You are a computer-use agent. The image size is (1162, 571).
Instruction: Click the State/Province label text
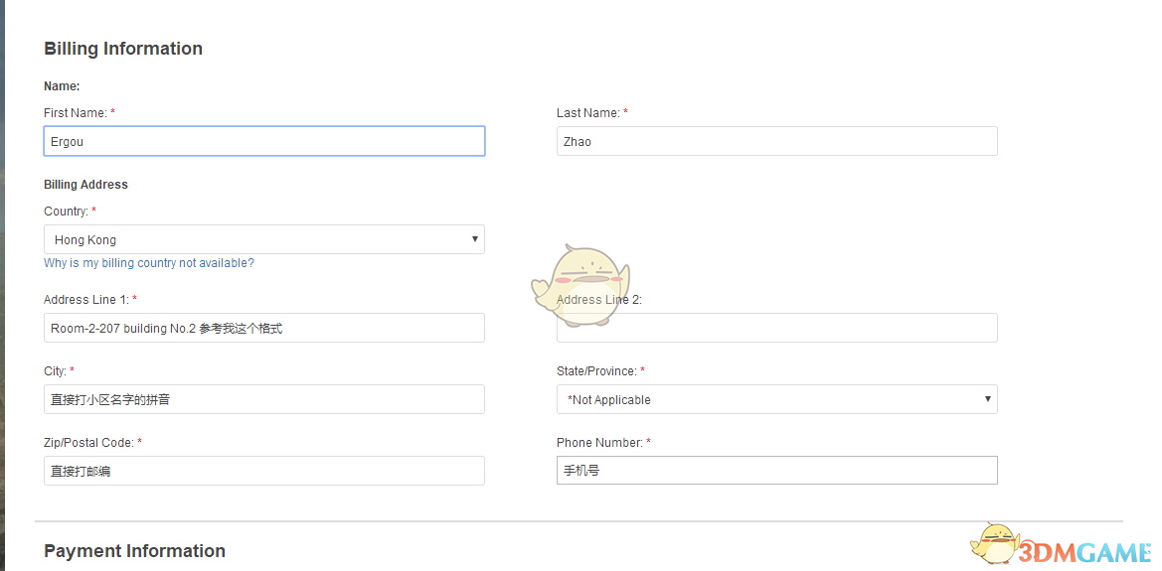596,371
